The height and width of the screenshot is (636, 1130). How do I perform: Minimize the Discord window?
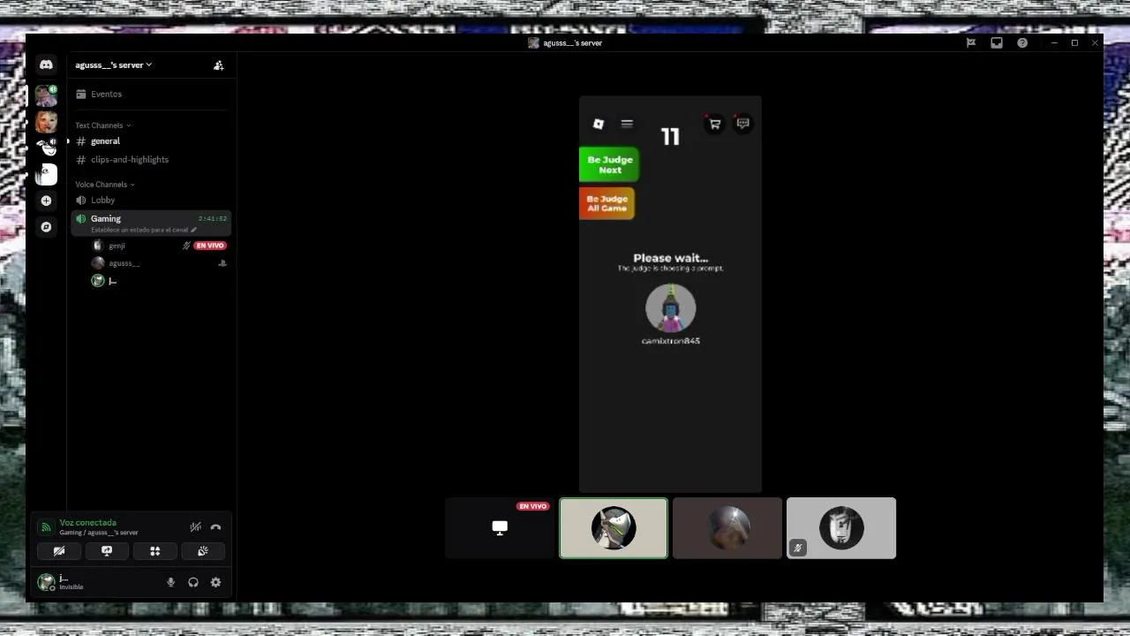pyautogui.click(x=1054, y=42)
